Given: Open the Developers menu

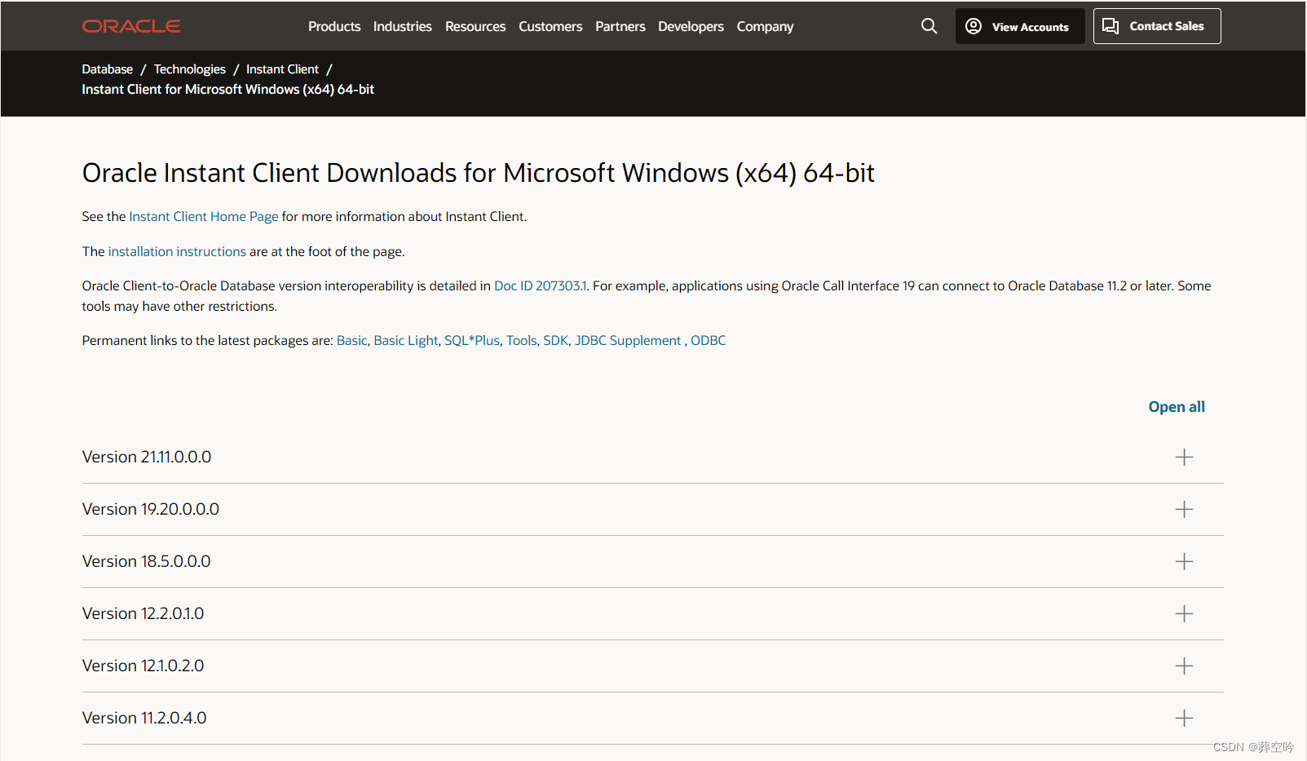Looking at the screenshot, I should point(691,26).
